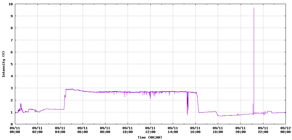Click the '09/11 12:00' time label
Screen dimensions: 292x140
(150, 130)
